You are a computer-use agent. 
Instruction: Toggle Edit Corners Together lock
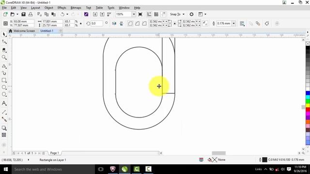coord(174,24)
